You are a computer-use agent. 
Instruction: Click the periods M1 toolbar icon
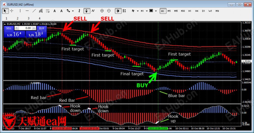(x=142, y=11)
